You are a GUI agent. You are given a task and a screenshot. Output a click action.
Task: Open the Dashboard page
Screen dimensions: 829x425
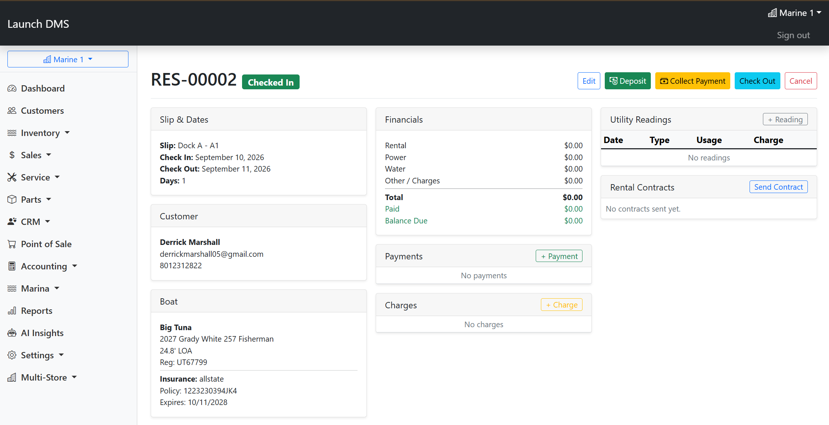43,89
